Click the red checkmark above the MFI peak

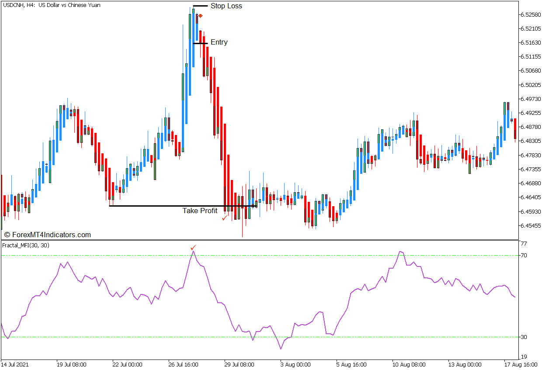coord(194,248)
